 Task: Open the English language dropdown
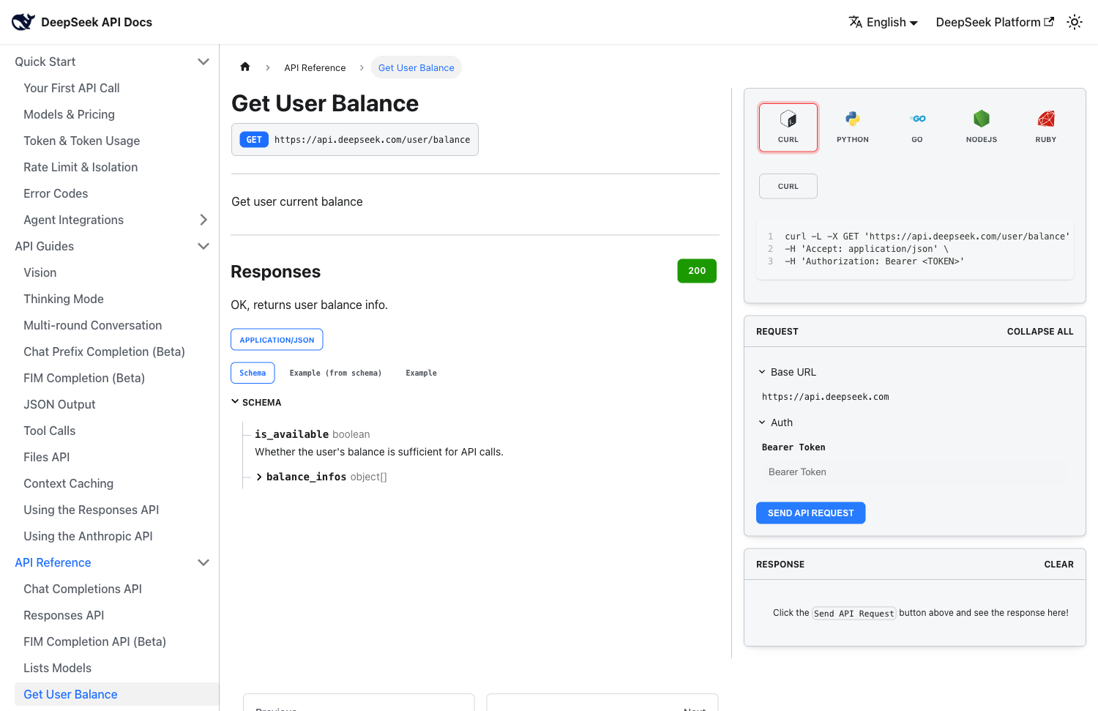[x=883, y=22]
